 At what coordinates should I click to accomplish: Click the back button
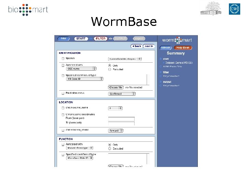(x=137, y=46)
